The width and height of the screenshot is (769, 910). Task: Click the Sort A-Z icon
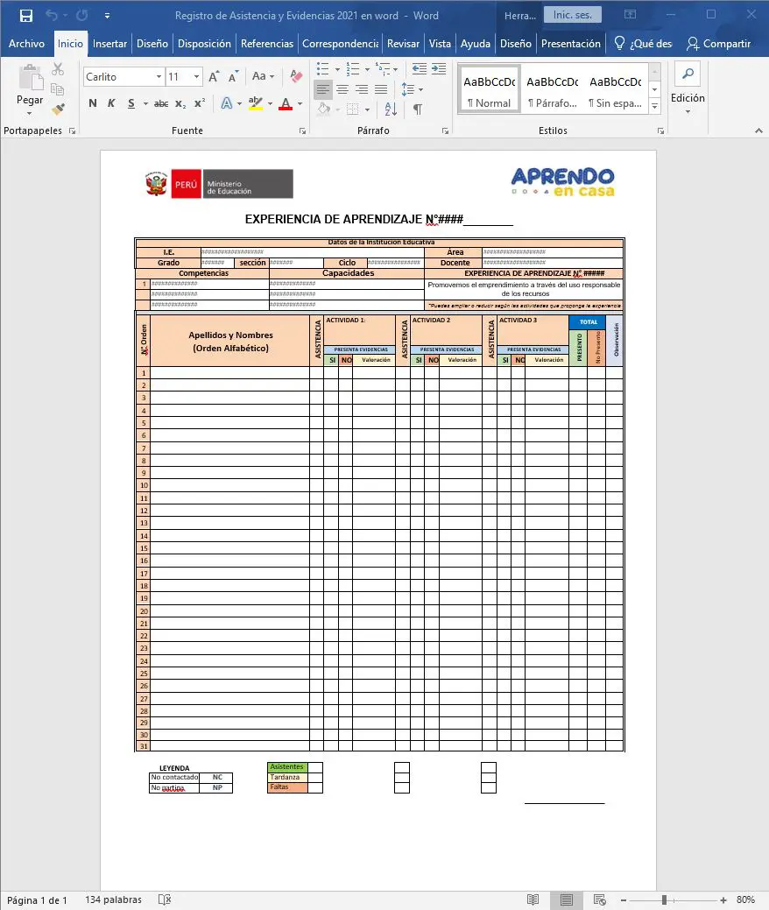(391, 109)
